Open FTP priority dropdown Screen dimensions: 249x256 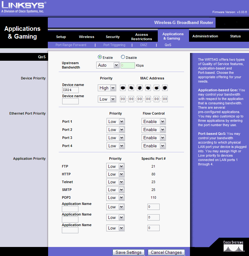click(x=115, y=166)
